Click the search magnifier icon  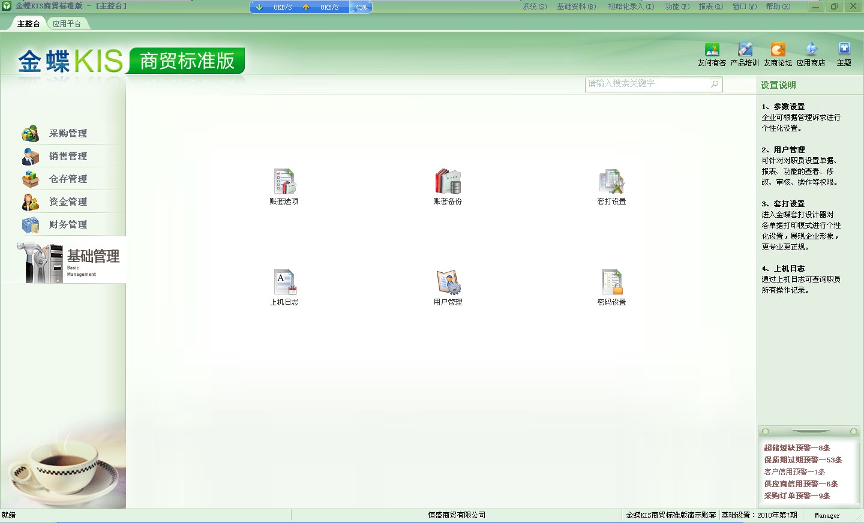pyautogui.click(x=715, y=84)
